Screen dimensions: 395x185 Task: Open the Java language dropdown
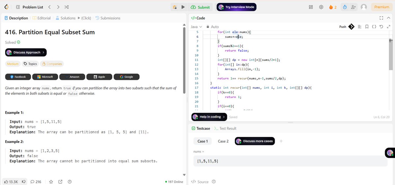pos(196,27)
